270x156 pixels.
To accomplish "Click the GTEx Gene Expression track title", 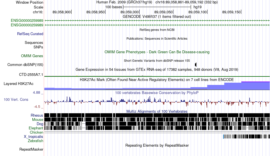I will [x=157, y=69].
